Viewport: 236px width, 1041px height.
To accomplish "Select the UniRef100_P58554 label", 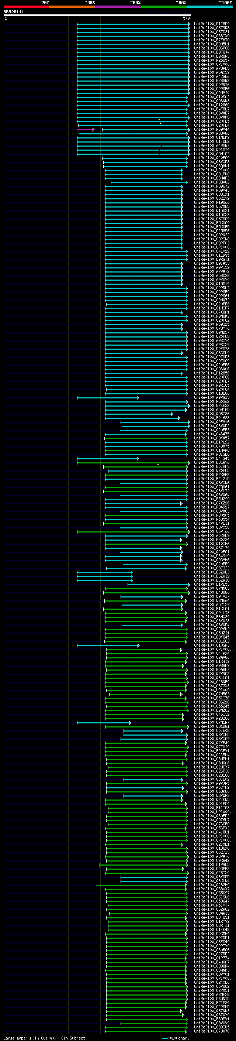I will [212, 520].
